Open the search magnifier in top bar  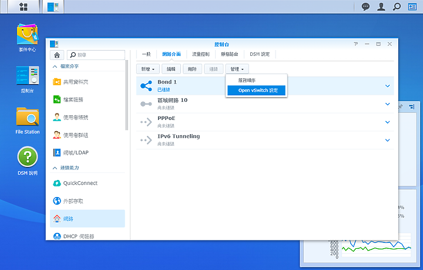coord(397,6)
